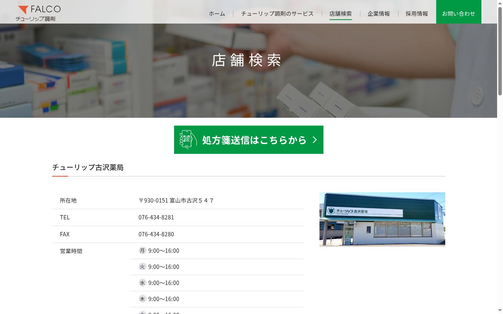
Task: Select the 店舗検索 navigation item
Action: [x=341, y=14]
